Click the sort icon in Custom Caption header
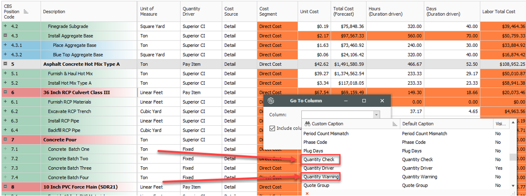526x196 pixels. click(x=395, y=124)
